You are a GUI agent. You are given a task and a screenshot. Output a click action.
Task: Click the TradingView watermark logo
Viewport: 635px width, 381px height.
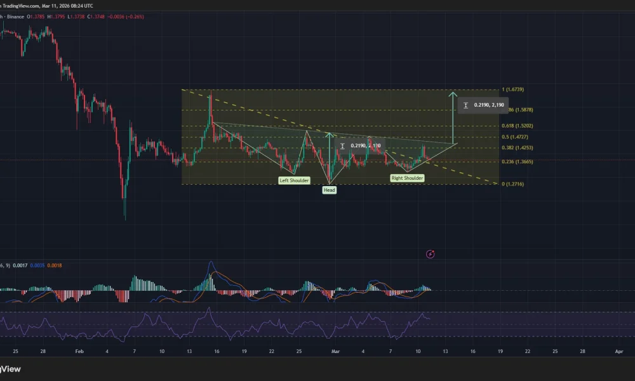[x=11, y=369]
